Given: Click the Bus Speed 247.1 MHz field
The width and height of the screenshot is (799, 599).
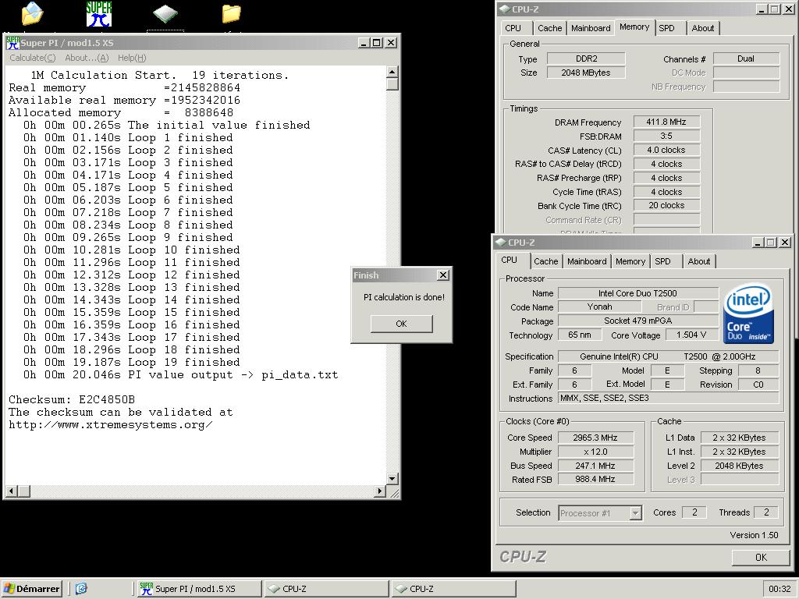Looking at the screenshot, I should [x=595, y=466].
